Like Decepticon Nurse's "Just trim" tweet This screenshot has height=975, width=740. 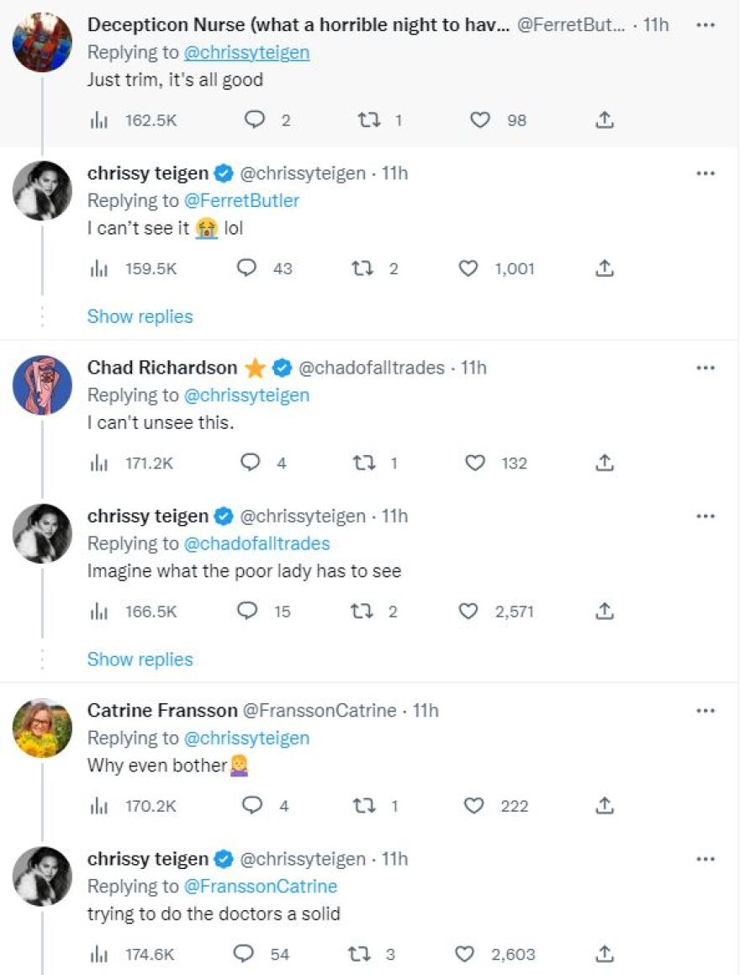[x=480, y=120]
